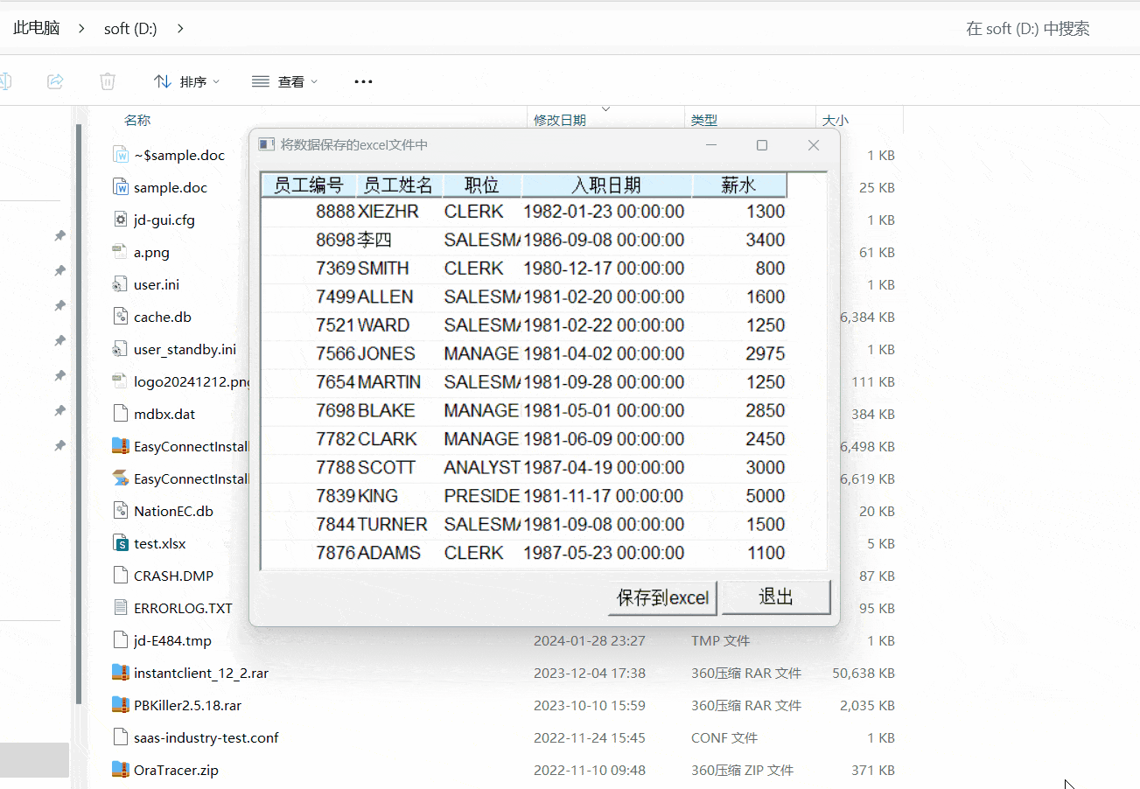1140x789 pixels.
Task: Click the CONF 文件 type entry
Action: pos(724,737)
